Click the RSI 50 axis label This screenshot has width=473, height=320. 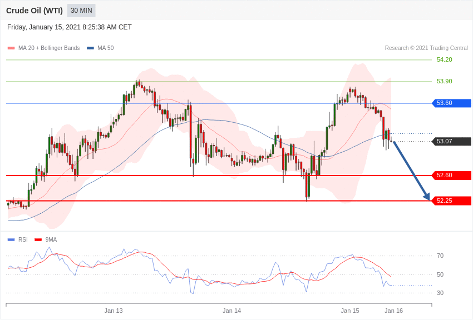tap(440, 274)
